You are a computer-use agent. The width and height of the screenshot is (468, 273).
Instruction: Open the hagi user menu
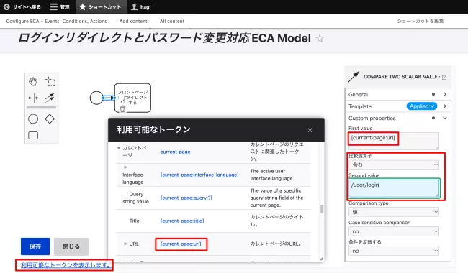[141, 7]
